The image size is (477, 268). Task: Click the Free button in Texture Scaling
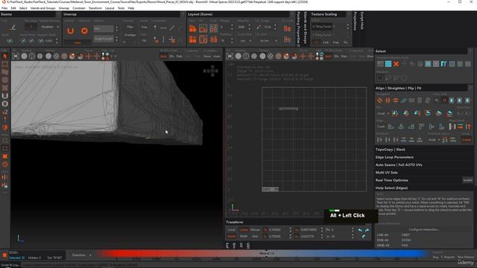(335, 42)
